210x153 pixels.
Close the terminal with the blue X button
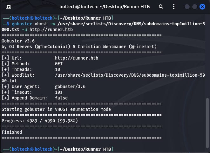click(202, 7)
